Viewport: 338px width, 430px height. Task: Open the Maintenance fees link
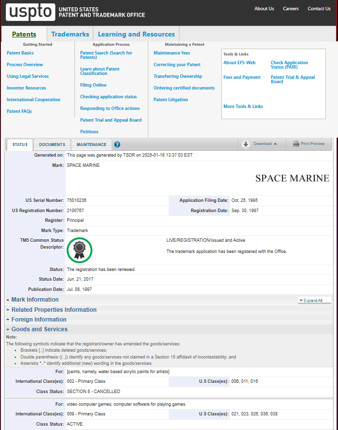(172, 53)
